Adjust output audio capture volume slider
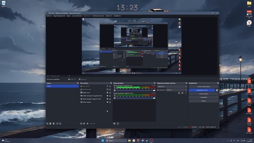 136,98
